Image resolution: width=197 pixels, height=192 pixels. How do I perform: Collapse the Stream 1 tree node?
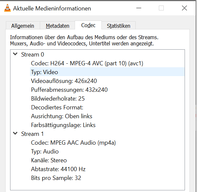pos(15,134)
